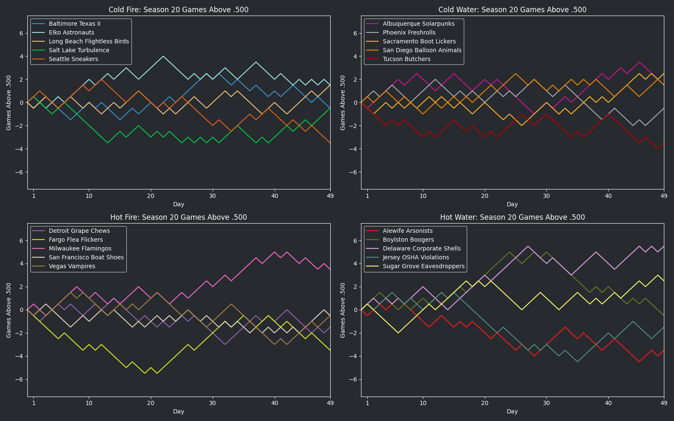The height and width of the screenshot is (421, 674).
Task: Click the Hot Water chart title
Action: click(512, 217)
